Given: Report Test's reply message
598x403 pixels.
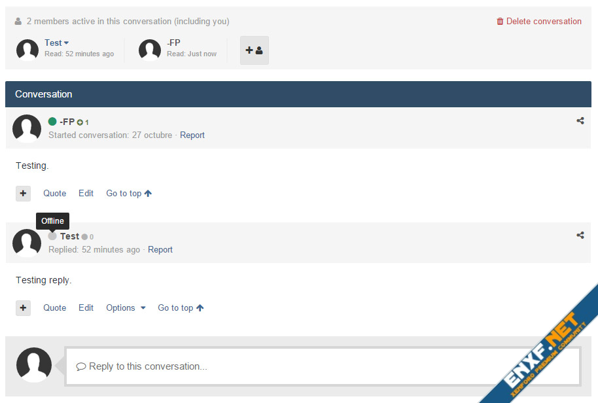Looking at the screenshot, I should [x=160, y=249].
